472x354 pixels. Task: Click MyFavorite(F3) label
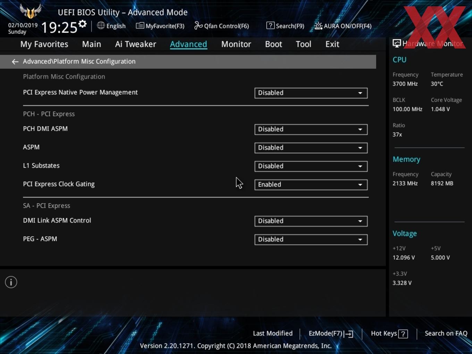tap(165, 26)
